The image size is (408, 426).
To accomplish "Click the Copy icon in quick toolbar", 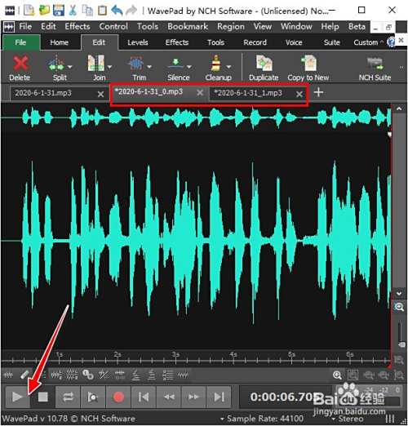I will click(87, 11).
